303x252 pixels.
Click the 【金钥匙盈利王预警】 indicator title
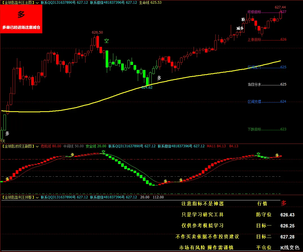click(18, 197)
